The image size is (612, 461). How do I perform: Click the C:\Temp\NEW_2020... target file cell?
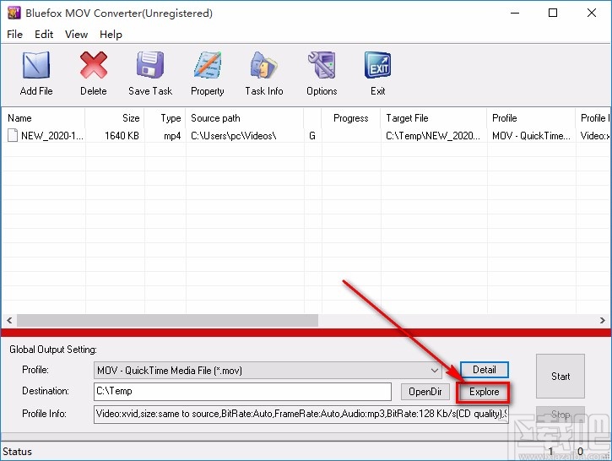tap(433, 135)
